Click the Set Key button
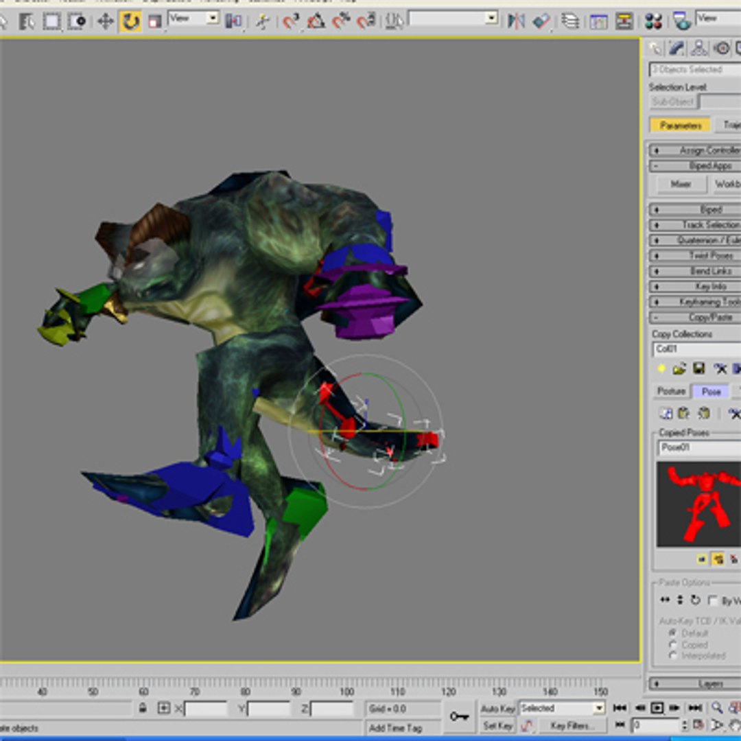This screenshot has width=741, height=741. 497,726
